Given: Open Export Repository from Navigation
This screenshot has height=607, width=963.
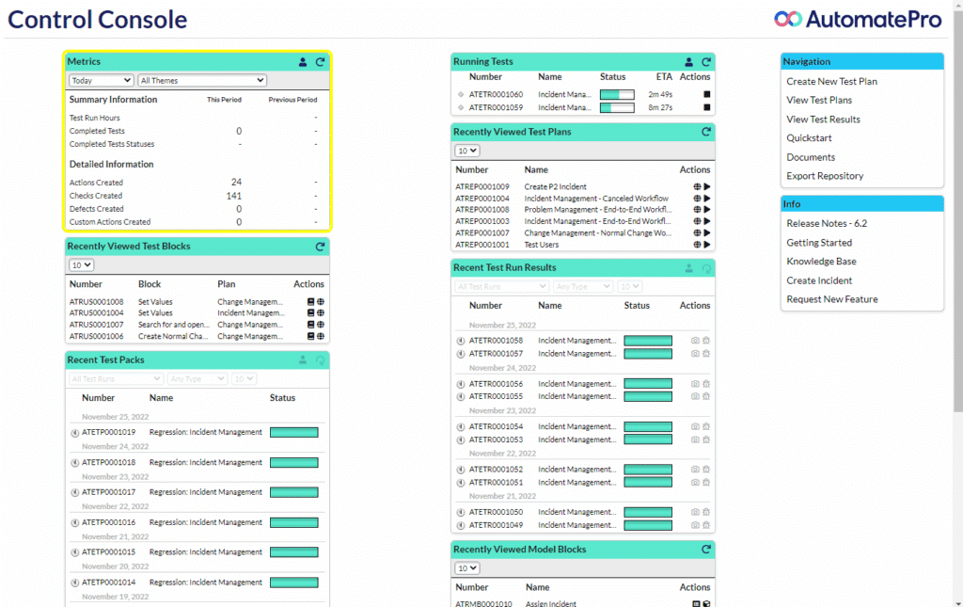Looking at the screenshot, I should pos(825,176).
